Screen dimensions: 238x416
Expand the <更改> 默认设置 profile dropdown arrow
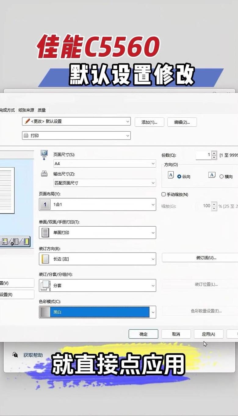(x=128, y=121)
